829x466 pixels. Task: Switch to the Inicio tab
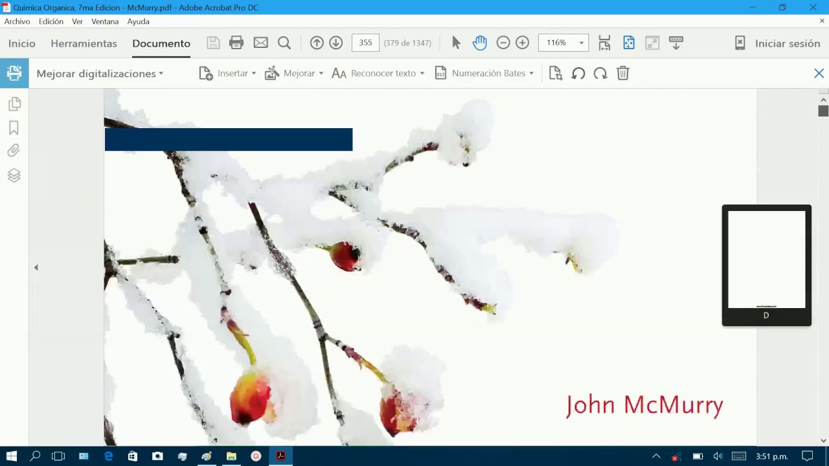[x=22, y=43]
